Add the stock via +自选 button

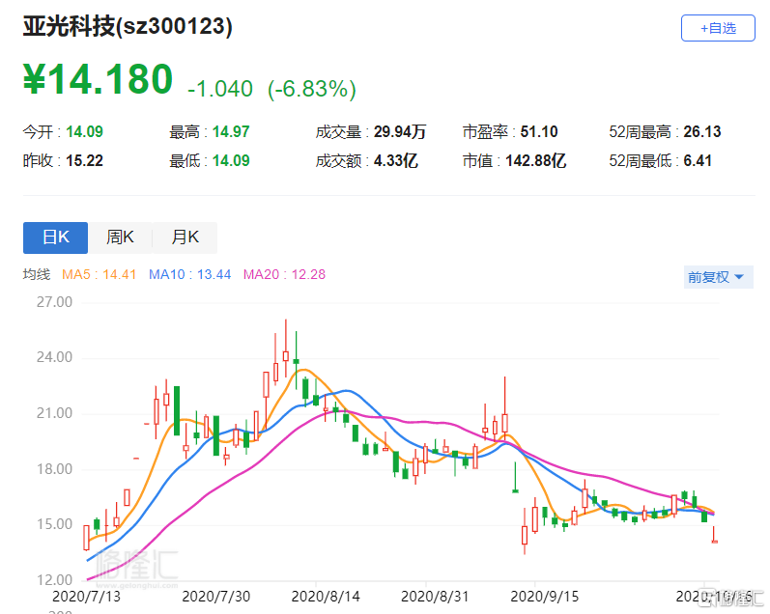tap(718, 28)
